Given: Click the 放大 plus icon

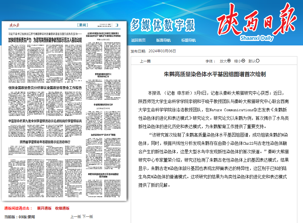Looking at the screenshot, I should pos(229,61).
